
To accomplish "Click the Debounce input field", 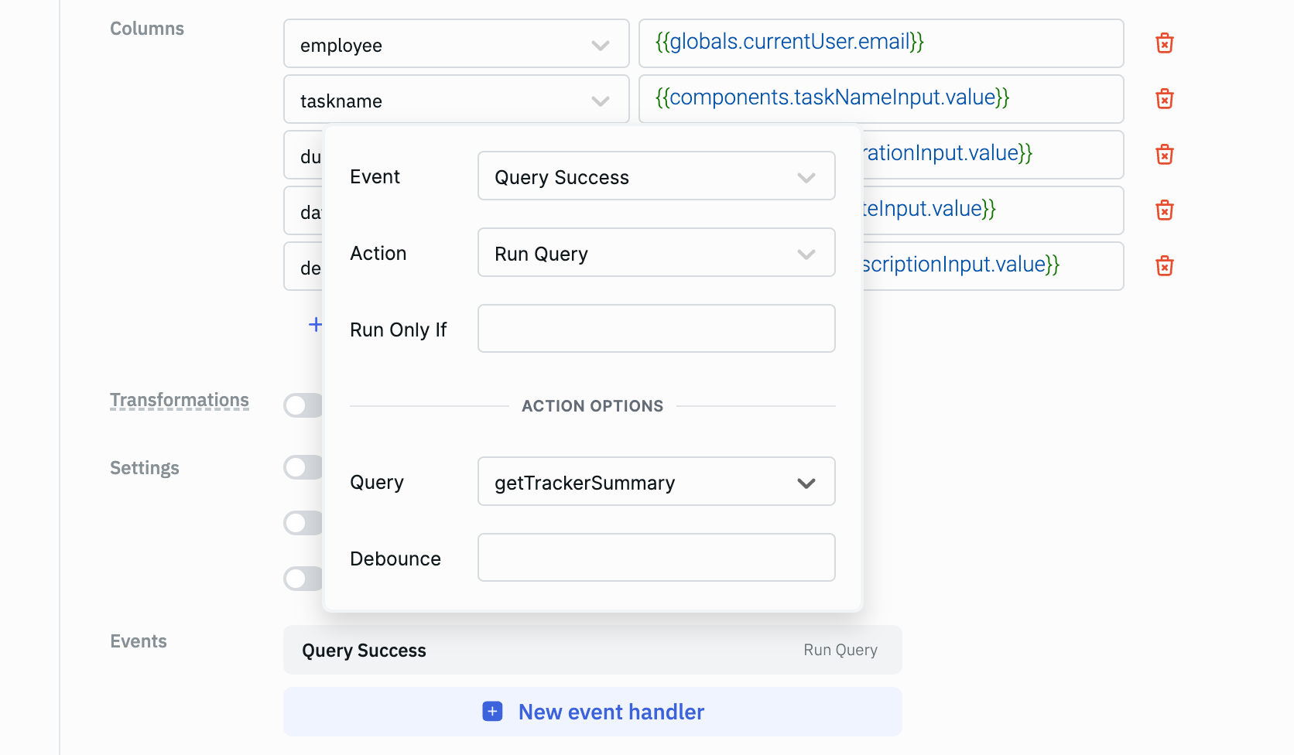I will 656,558.
